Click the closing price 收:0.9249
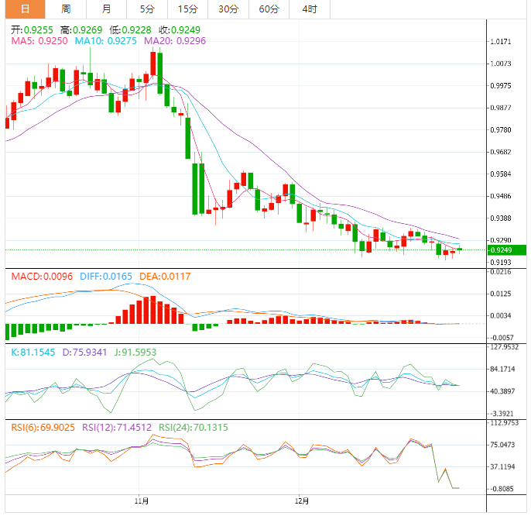 [180, 30]
